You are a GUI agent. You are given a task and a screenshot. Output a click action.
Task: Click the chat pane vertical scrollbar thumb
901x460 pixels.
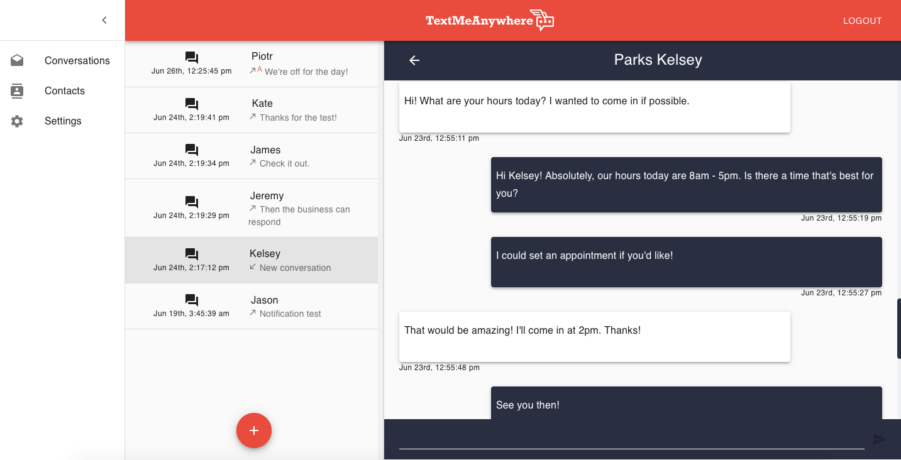(x=898, y=329)
